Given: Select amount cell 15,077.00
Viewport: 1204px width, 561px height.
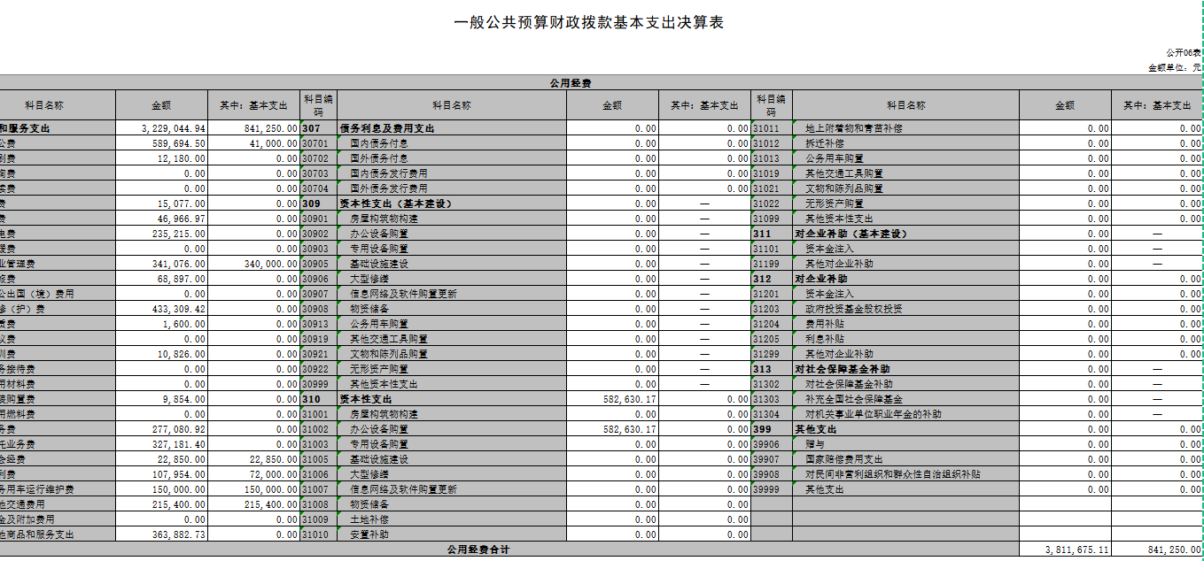Looking at the screenshot, I should (161, 204).
